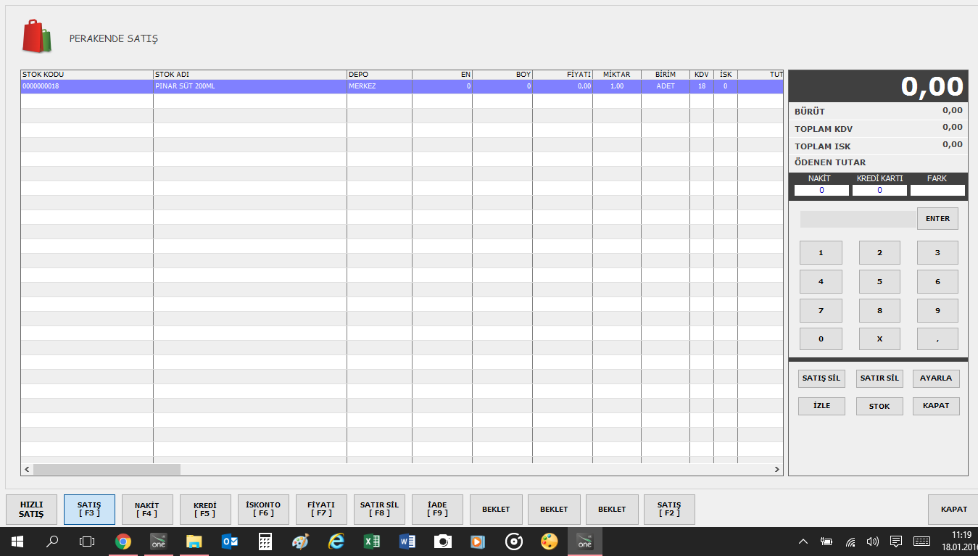978x556 pixels.
Task: Choose the KREDİ [F5] button
Action: (205, 509)
